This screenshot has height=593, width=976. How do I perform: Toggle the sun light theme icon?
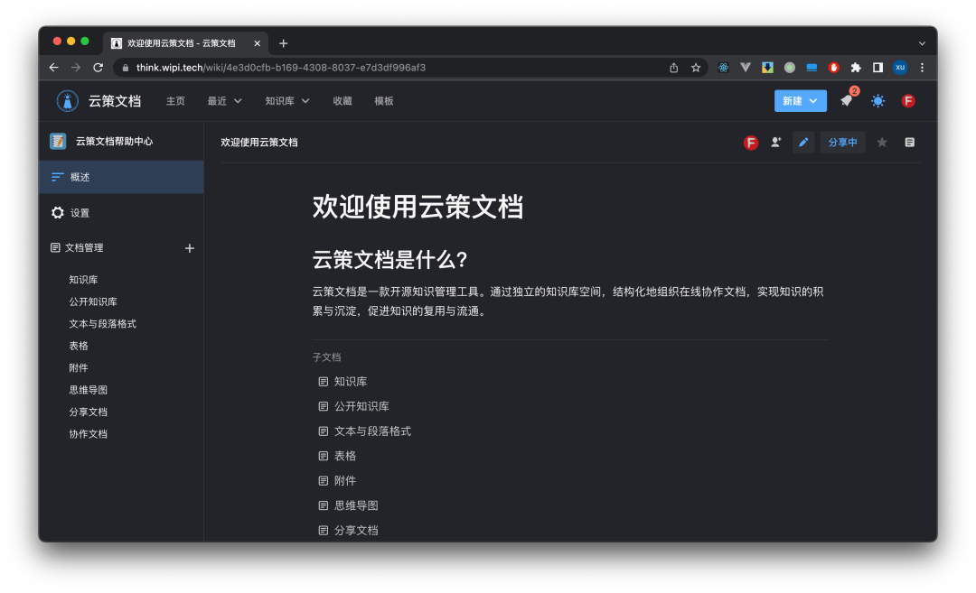[877, 101]
